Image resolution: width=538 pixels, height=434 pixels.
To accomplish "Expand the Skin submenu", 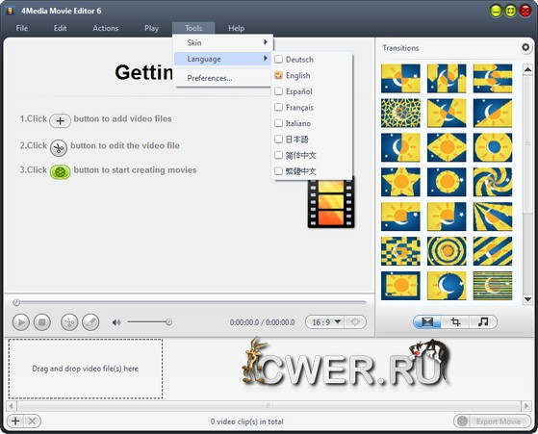I will coord(223,42).
